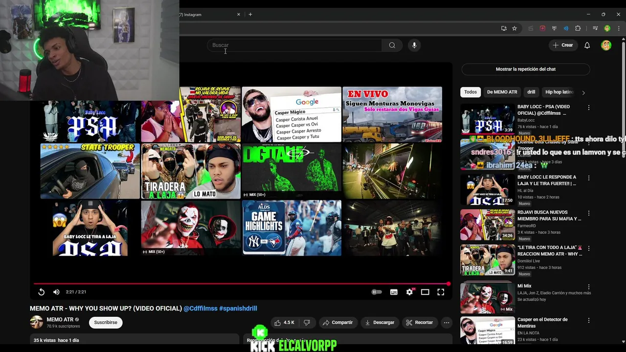The height and width of the screenshot is (352, 626).
Task: Open RDJAVI BUSCA NUEVOS MIEMBRO video title
Action: (x=549, y=216)
